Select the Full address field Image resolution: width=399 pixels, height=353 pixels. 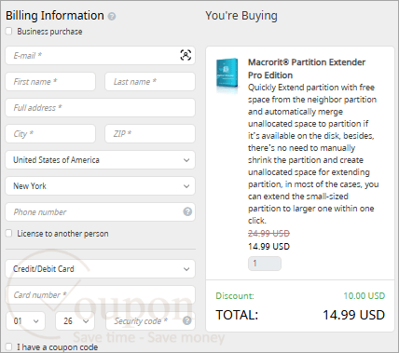(100, 108)
